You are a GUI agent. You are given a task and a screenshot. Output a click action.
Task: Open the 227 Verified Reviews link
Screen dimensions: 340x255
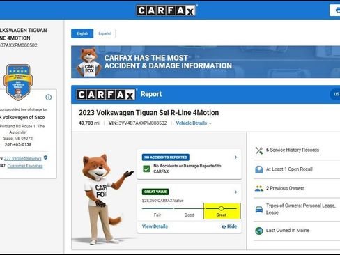click(x=22, y=158)
